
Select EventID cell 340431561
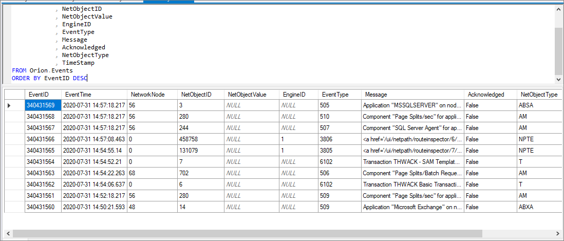point(43,195)
